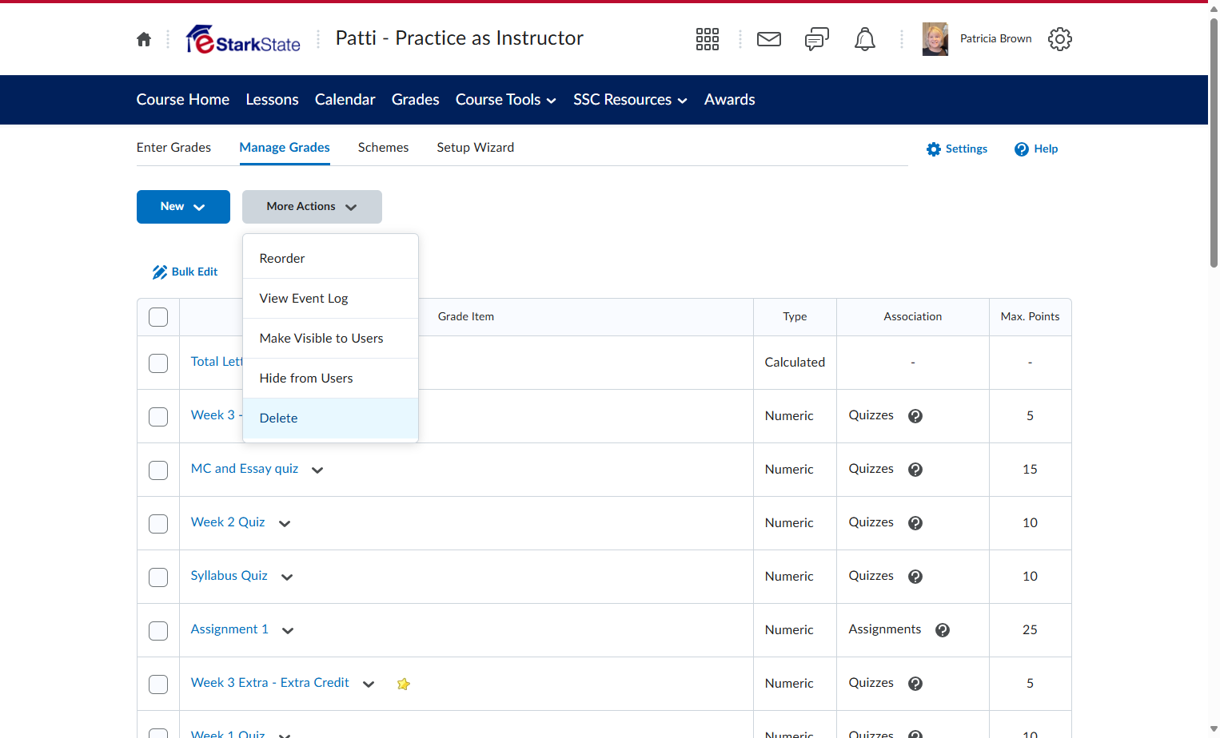Open the StarkState logo link
Image resolution: width=1220 pixels, height=738 pixels.
243,39
